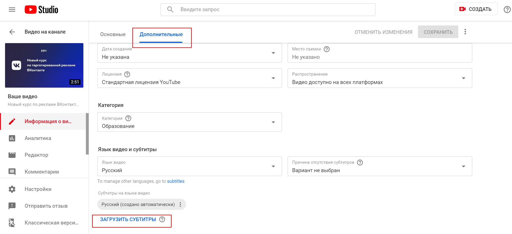Screen dimensions: 512x234
Task: Click the СОХРАНИТЬ button
Action: point(438,32)
